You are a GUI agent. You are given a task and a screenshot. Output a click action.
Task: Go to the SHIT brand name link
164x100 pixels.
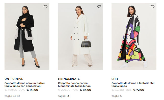115,79
